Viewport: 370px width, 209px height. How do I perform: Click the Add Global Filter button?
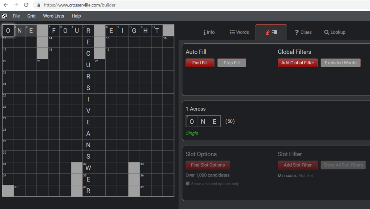click(298, 63)
